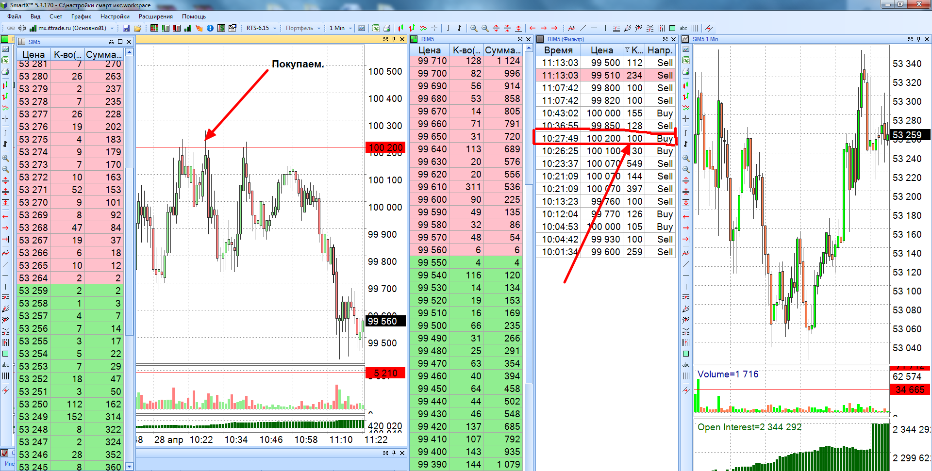Open the Файл menu

tap(15, 16)
